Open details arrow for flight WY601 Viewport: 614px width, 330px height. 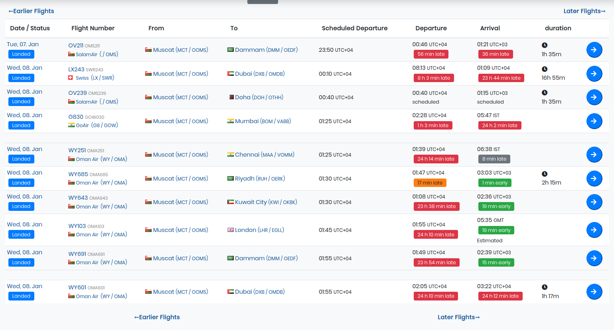(594, 292)
